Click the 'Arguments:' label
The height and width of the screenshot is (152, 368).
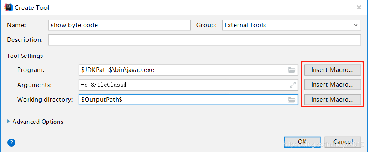[x=34, y=85]
